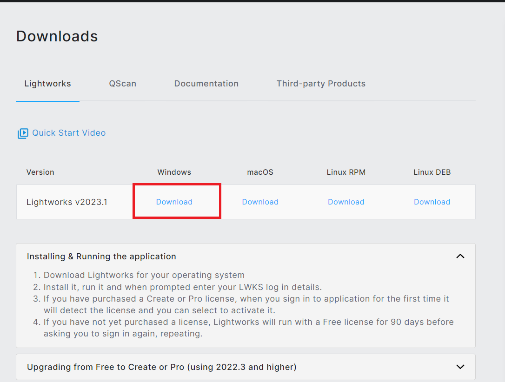This screenshot has height=382, width=505.
Task: Click the macOS column header
Action: click(260, 172)
